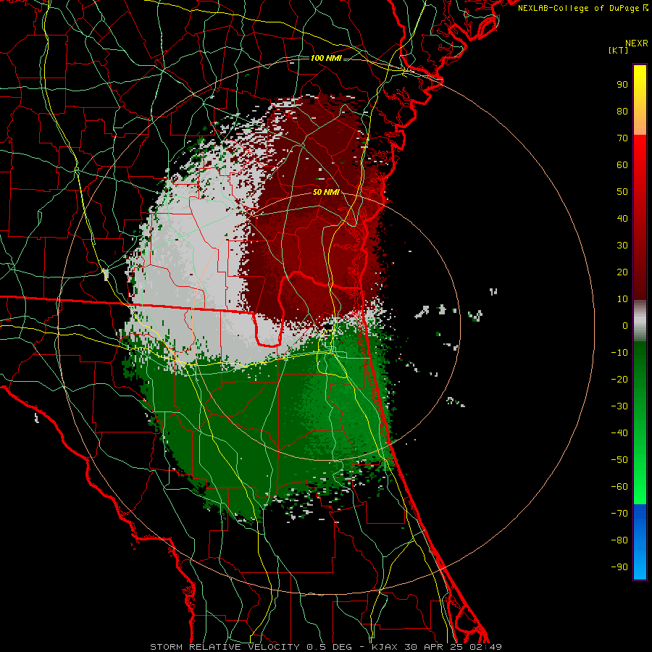This screenshot has height=652, width=652.
Task: Click the 40 value on velocity scale
Action: click(x=622, y=219)
